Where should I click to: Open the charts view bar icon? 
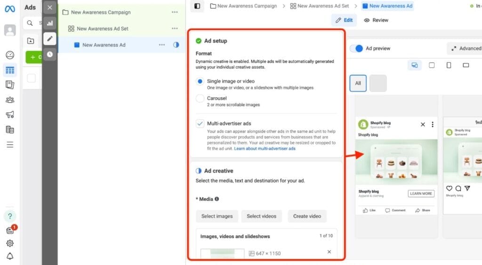50,23
